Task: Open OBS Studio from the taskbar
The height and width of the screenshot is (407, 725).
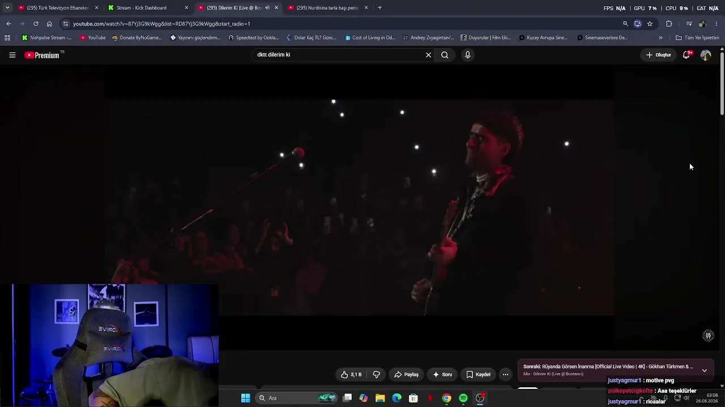Action: point(480,398)
